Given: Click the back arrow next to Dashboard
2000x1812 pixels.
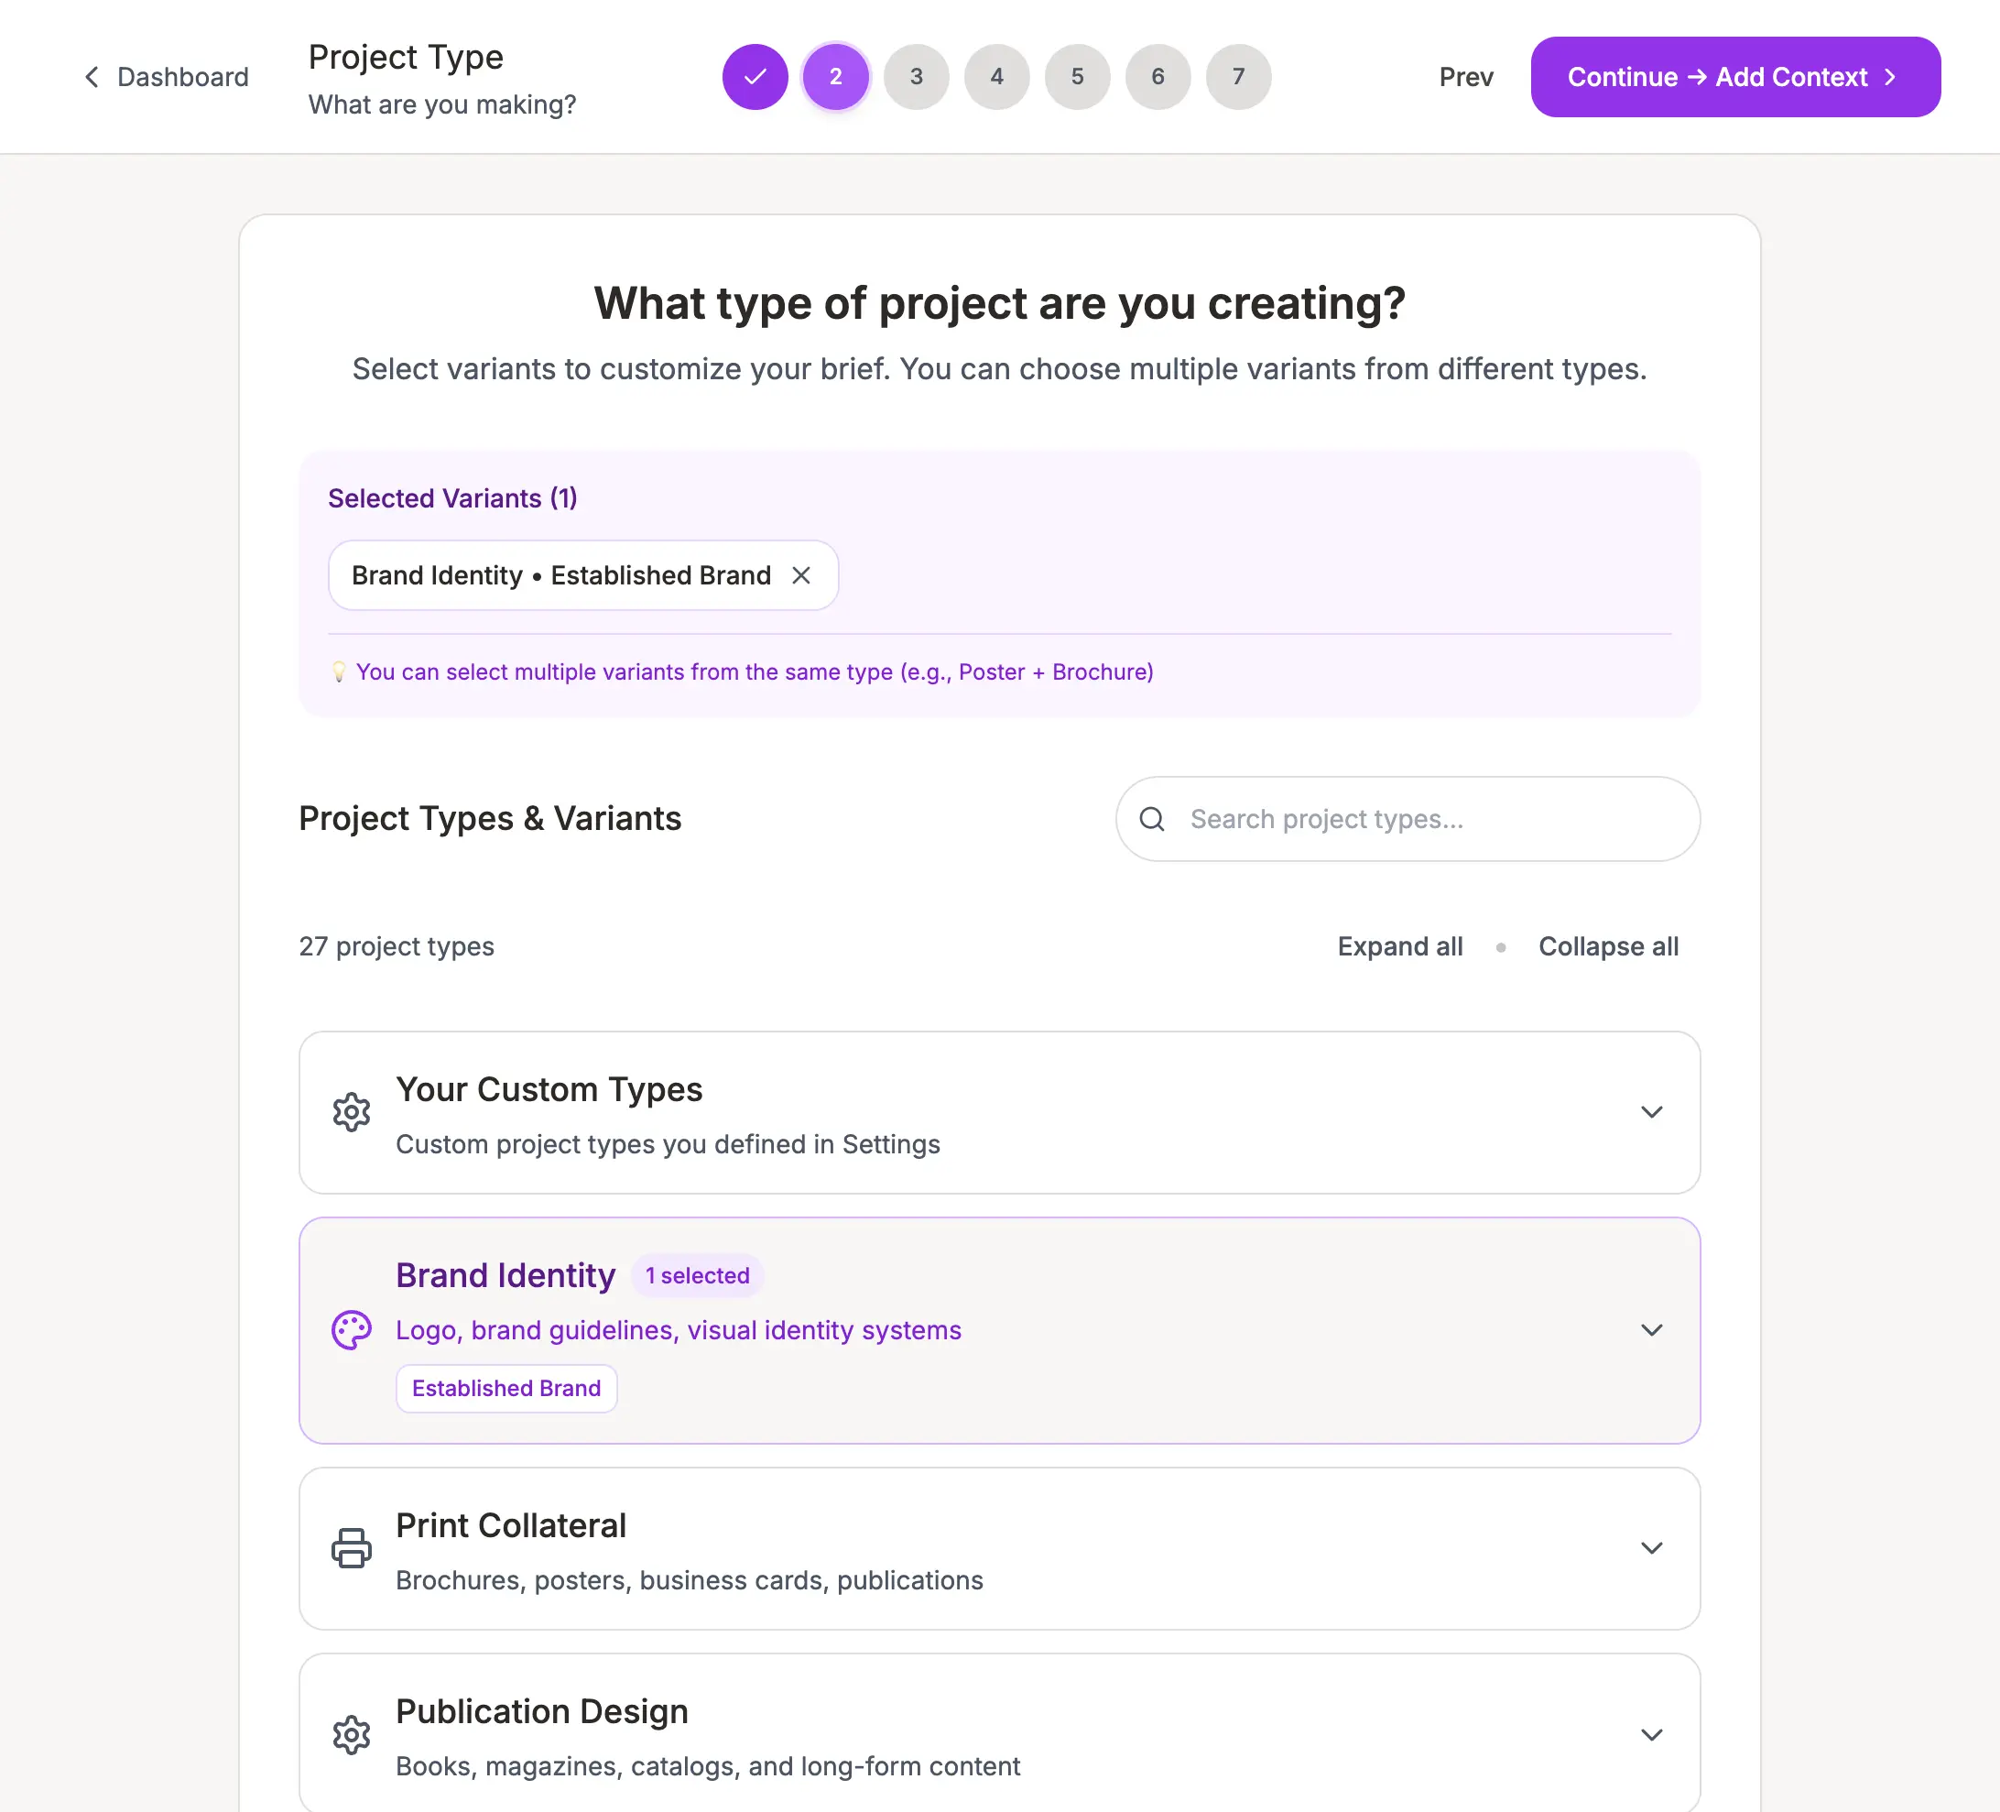Looking at the screenshot, I should point(92,76).
